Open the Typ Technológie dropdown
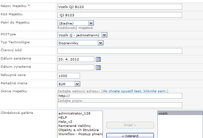This screenshot has width=203, height=138. (x=80, y=43)
